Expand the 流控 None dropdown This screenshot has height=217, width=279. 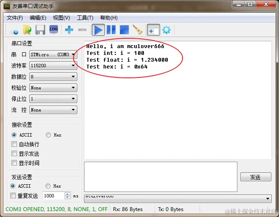pyautogui.click(x=53, y=110)
